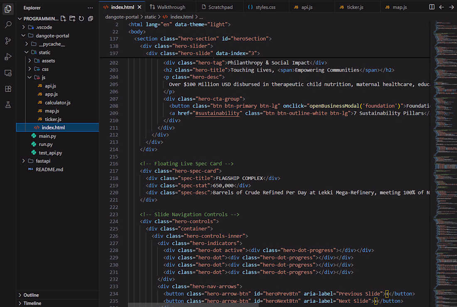The image size is (457, 307).
Task: Collapse all folders in Explorer
Action: 90,19
